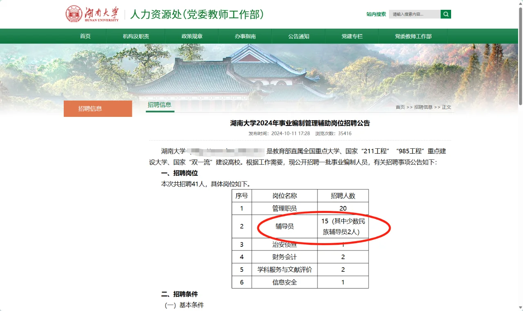Image resolution: width=523 pixels, height=311 pixels.
Task: Click the 一、招聘岗位 section heading
Action: (179, 173)
